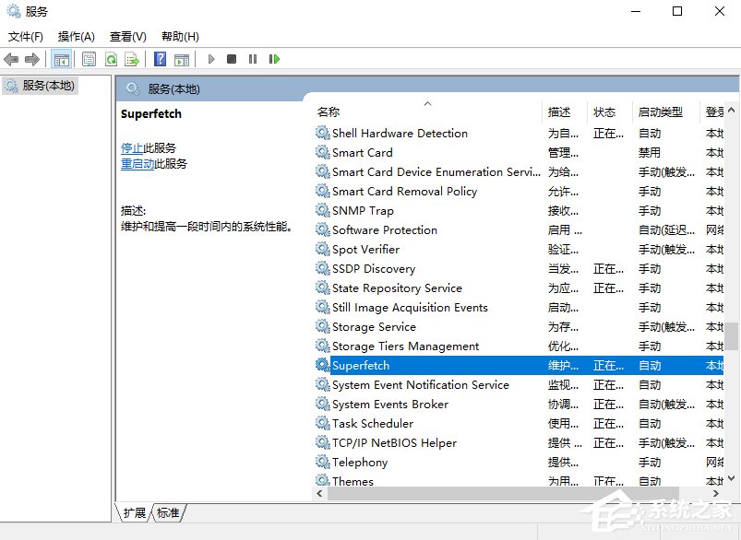The width and height of the screenshot is (741, 540).
Task: Open the Properties dialog icon
Action: (x=88, y=59)
